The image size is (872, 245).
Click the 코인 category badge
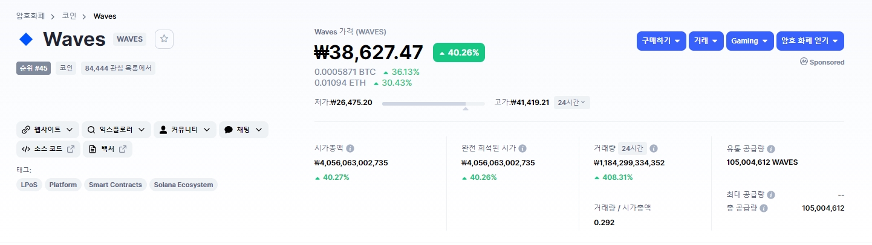point(66,68)
